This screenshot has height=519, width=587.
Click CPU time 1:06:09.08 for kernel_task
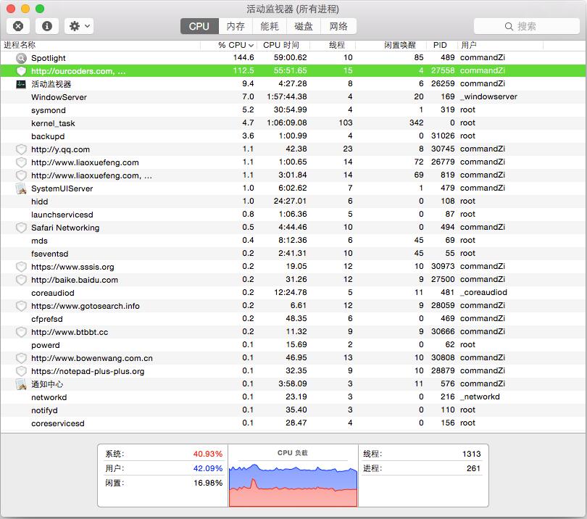(287, 123)
